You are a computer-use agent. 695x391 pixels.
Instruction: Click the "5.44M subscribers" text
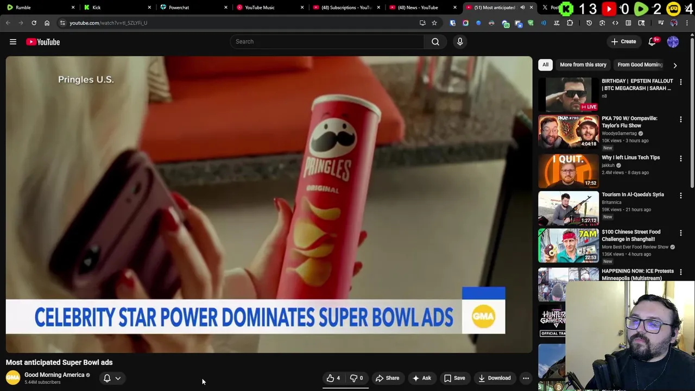pyautogui.click(x=42, y=382)
